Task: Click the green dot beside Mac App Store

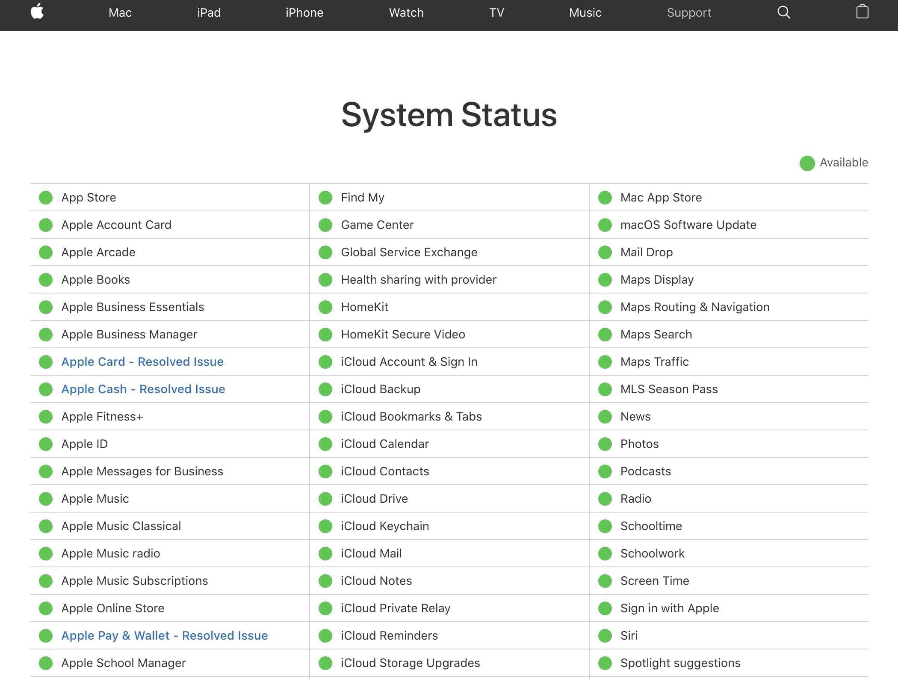Action: click(x=605, y=198)
